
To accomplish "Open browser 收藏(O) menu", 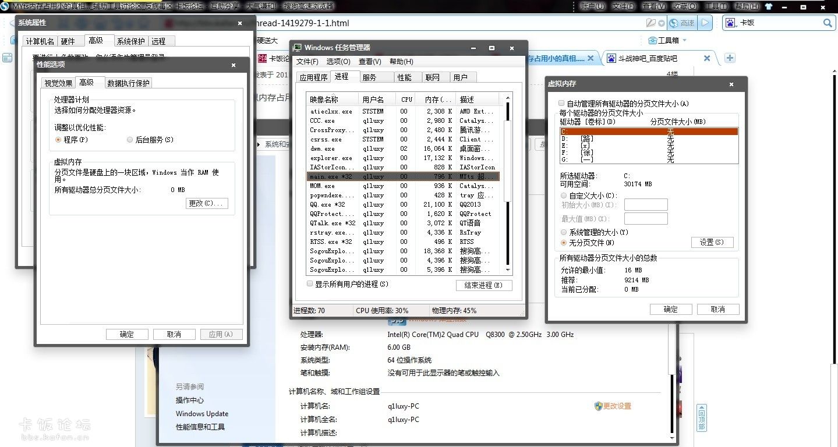I will (x=684, y=6).
